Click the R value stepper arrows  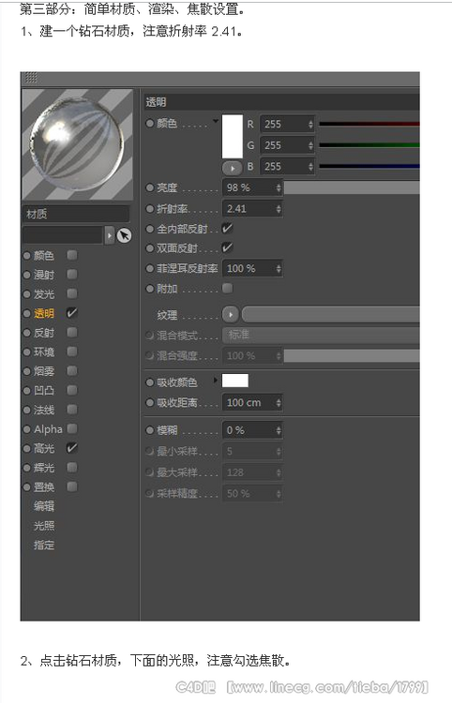pos(310,124)
